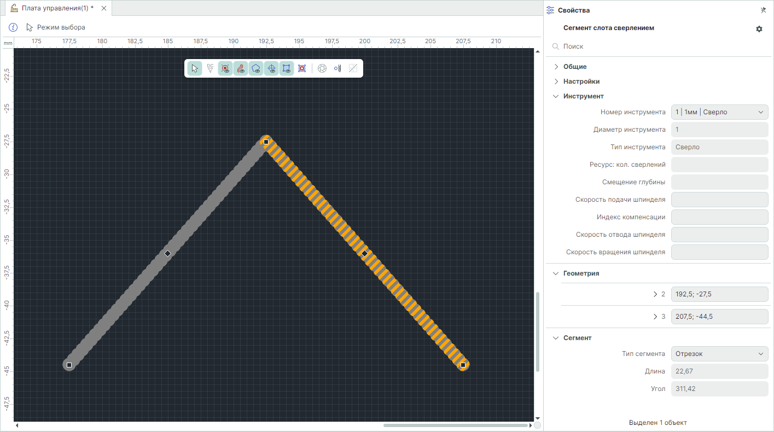
Task: Expand the Общие section
Action: coord(575,67)
